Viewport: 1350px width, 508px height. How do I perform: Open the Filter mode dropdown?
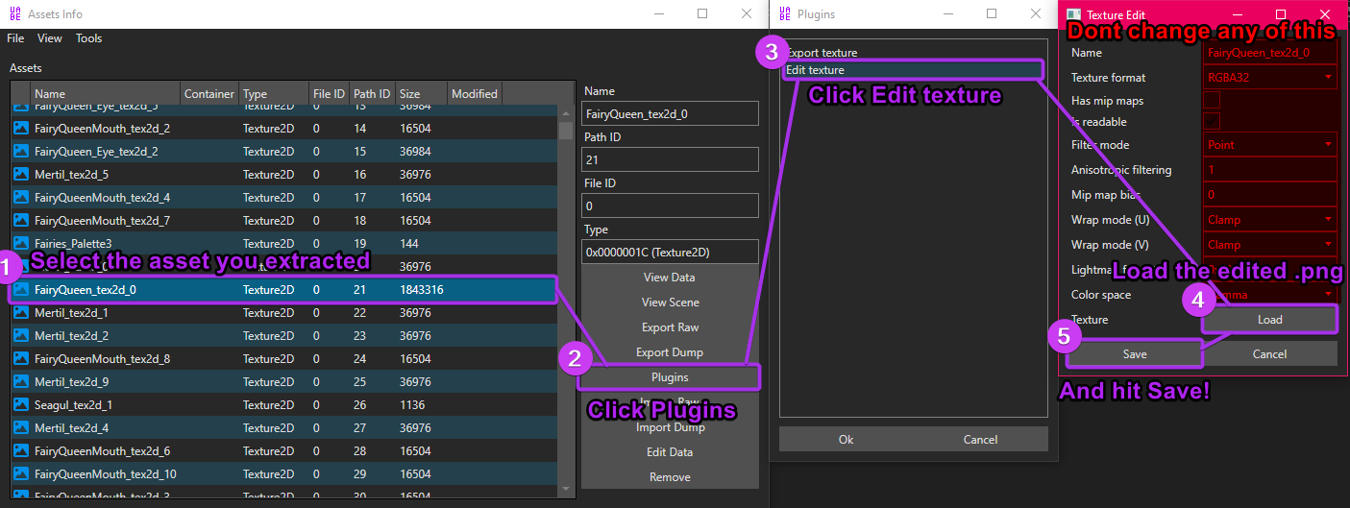coord(1270,145)
